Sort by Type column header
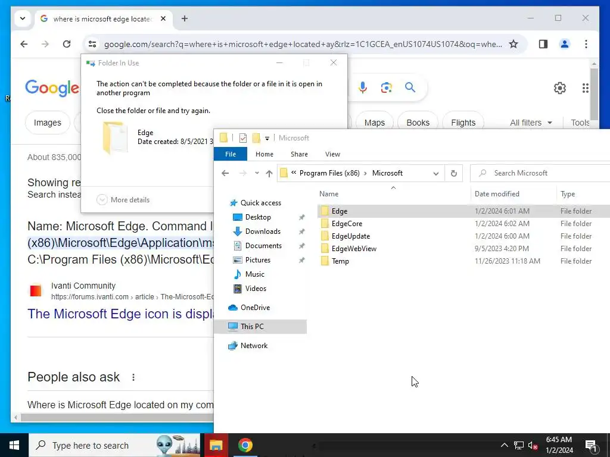610x457 pixels. [x=583, y=194]
